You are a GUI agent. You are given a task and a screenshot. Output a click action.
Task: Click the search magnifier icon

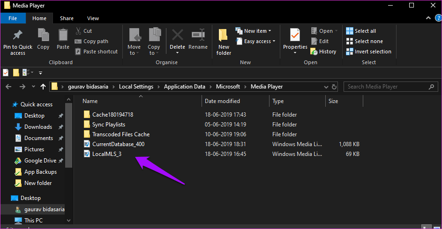pos(431,87)
